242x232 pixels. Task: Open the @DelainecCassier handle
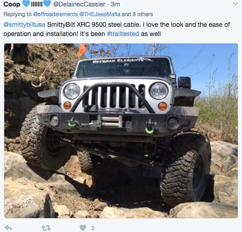click(x=79, y=4)
